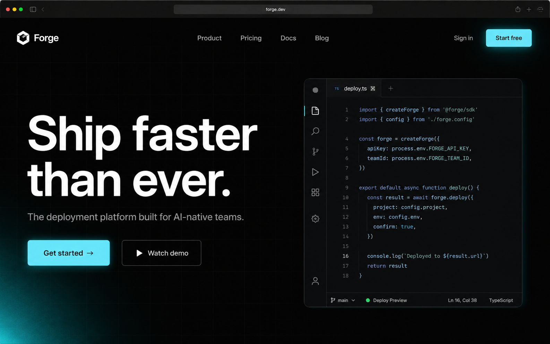
Task: Click the Ln 16, Col 38 indicator
Action: point(462,300)
